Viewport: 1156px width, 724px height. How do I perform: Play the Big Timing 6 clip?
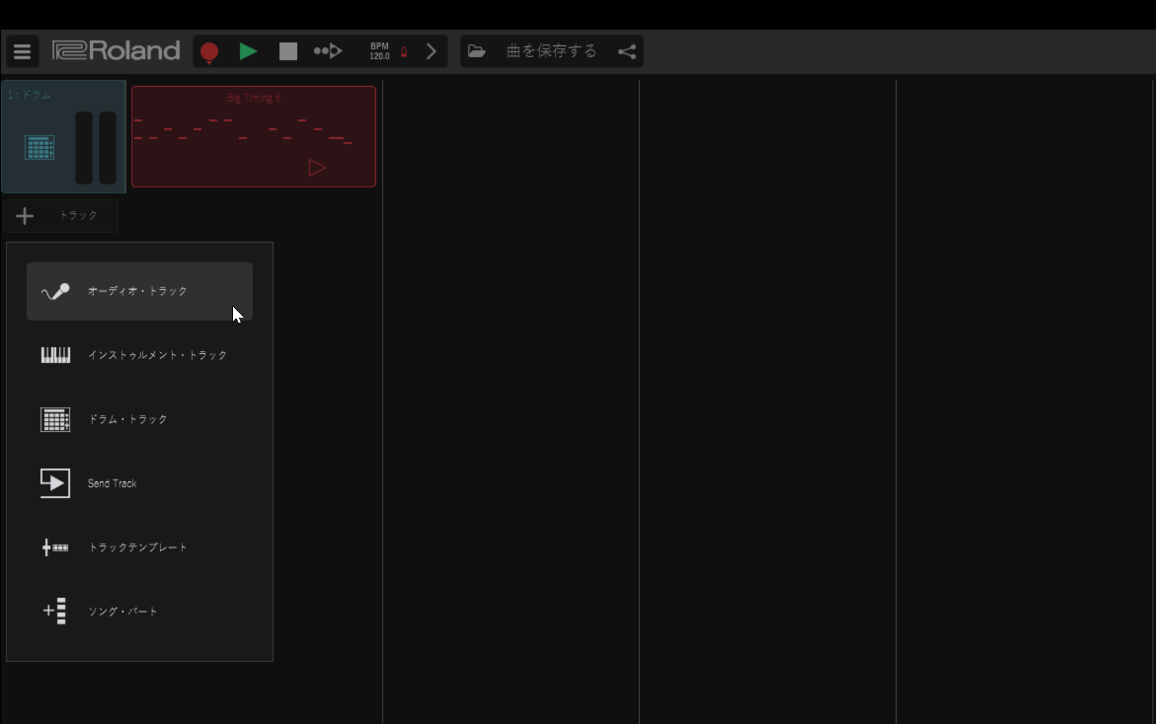[317, 168]
